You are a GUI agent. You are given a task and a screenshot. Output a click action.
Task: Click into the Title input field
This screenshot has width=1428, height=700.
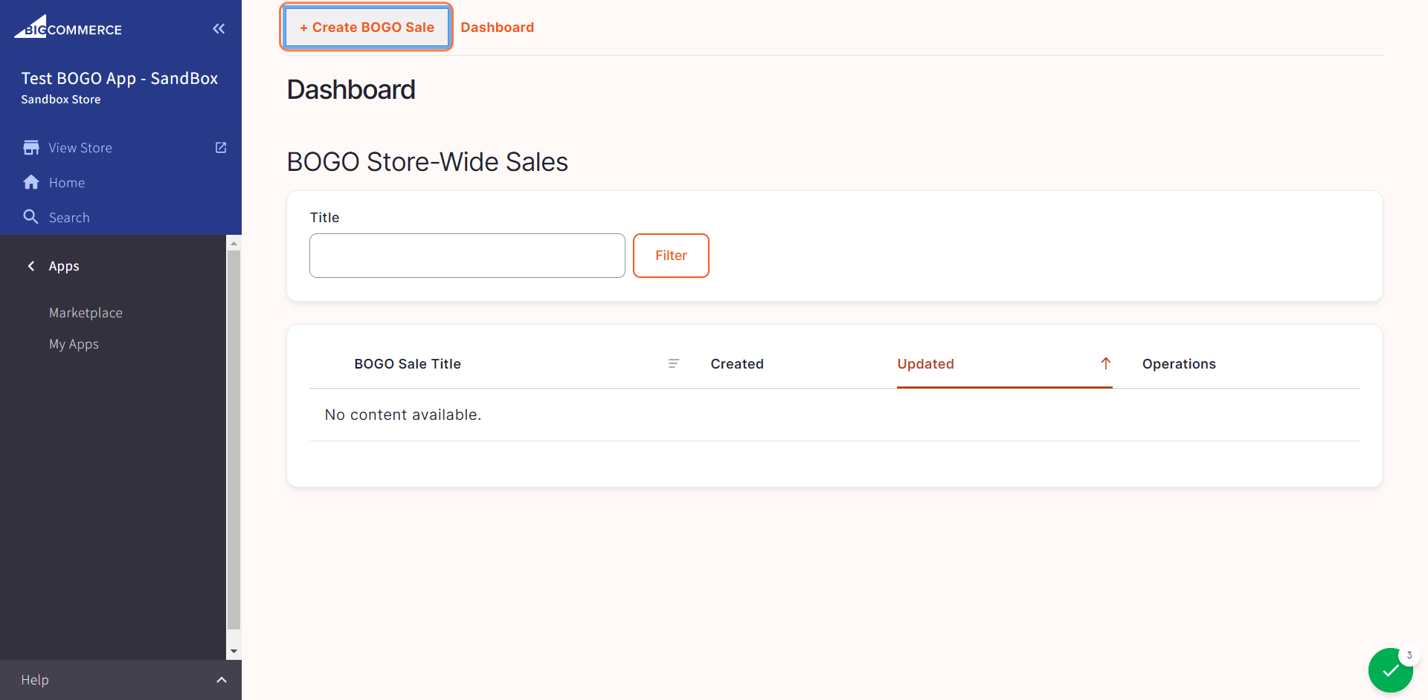click(x=467, y=256)
